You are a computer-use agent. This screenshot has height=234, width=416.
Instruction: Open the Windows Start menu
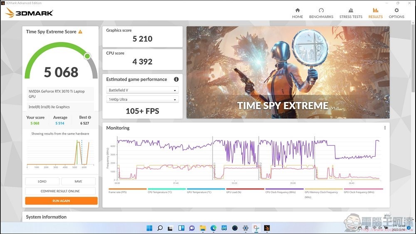tap(149, 228)
